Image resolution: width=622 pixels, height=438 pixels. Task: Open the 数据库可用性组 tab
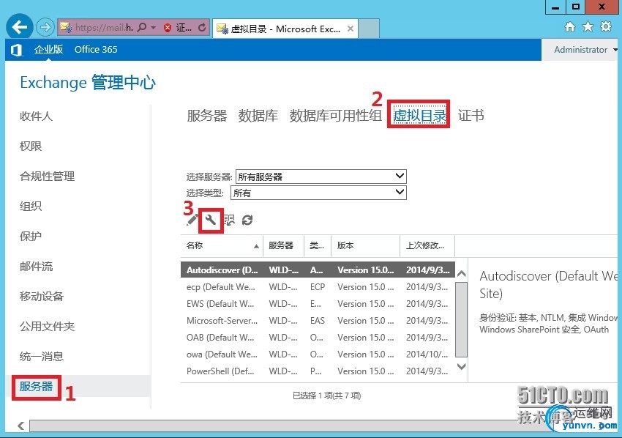coord(336,116)
